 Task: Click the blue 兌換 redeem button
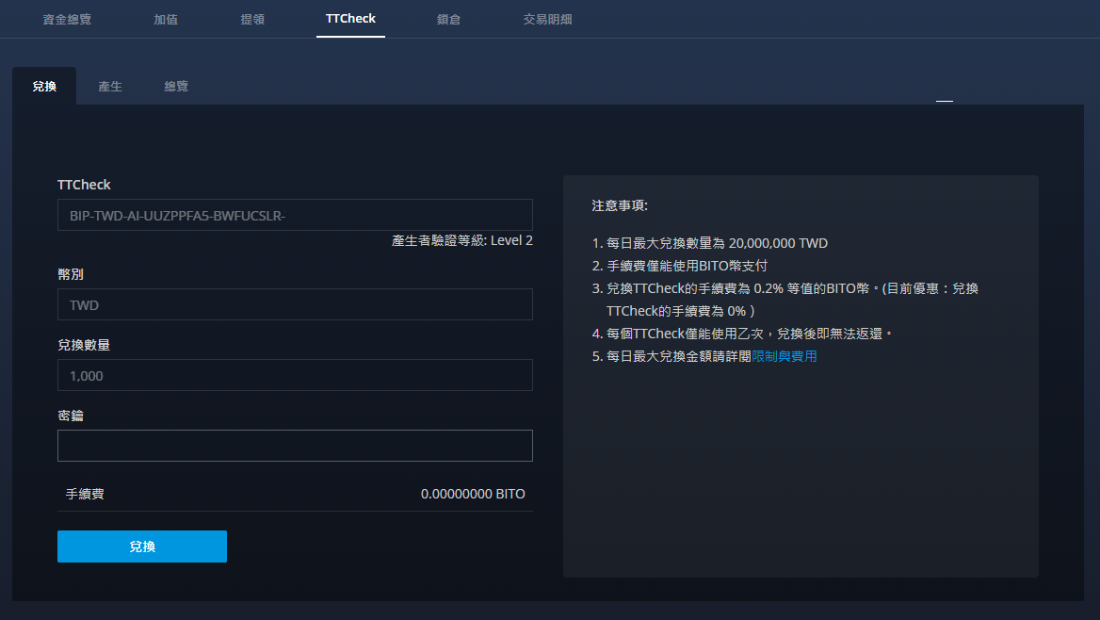(x=141, y=547)
